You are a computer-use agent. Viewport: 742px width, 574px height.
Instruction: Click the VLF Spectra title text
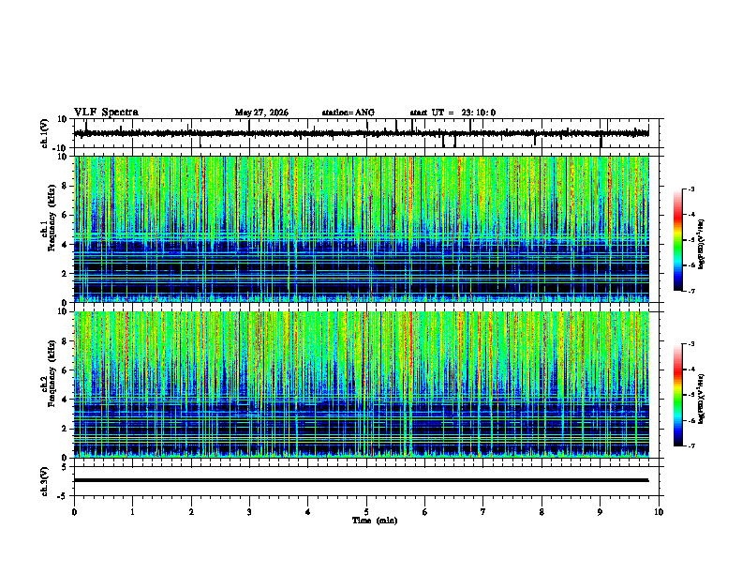pos(106,113)
